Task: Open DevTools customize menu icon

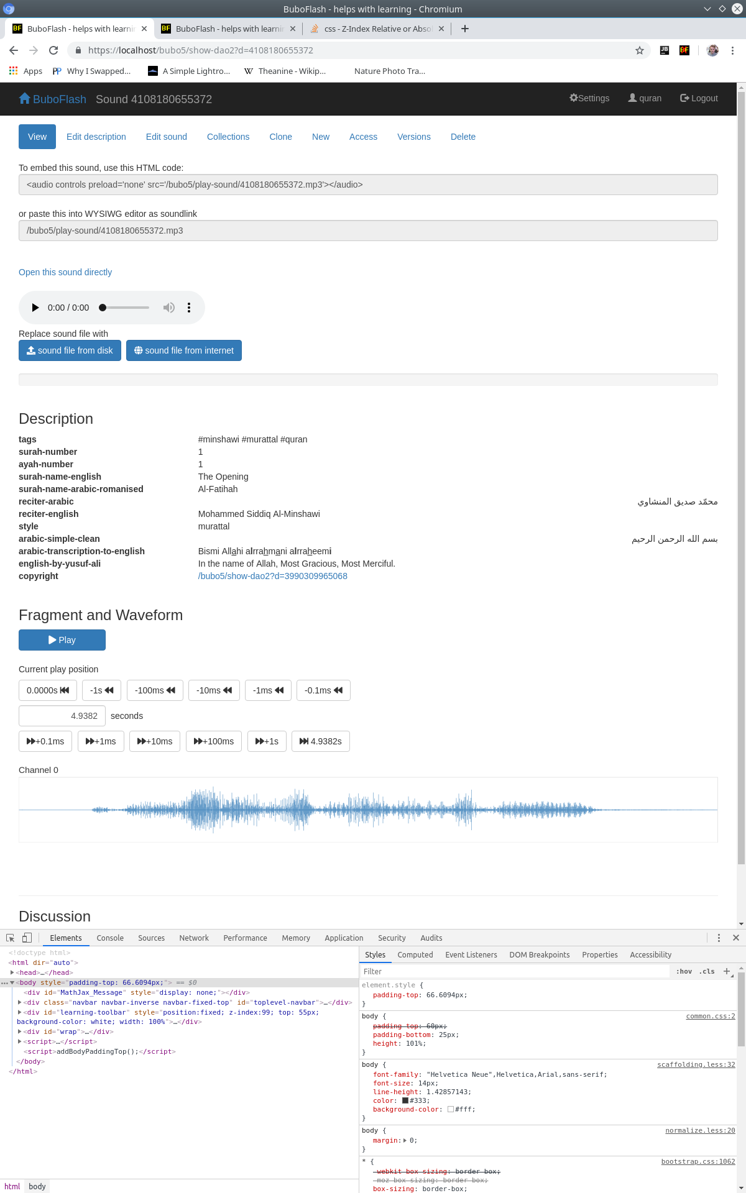Action: [x=719, y=938]
